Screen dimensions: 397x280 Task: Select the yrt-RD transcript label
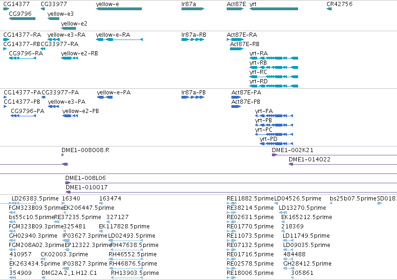coord(258,81)
